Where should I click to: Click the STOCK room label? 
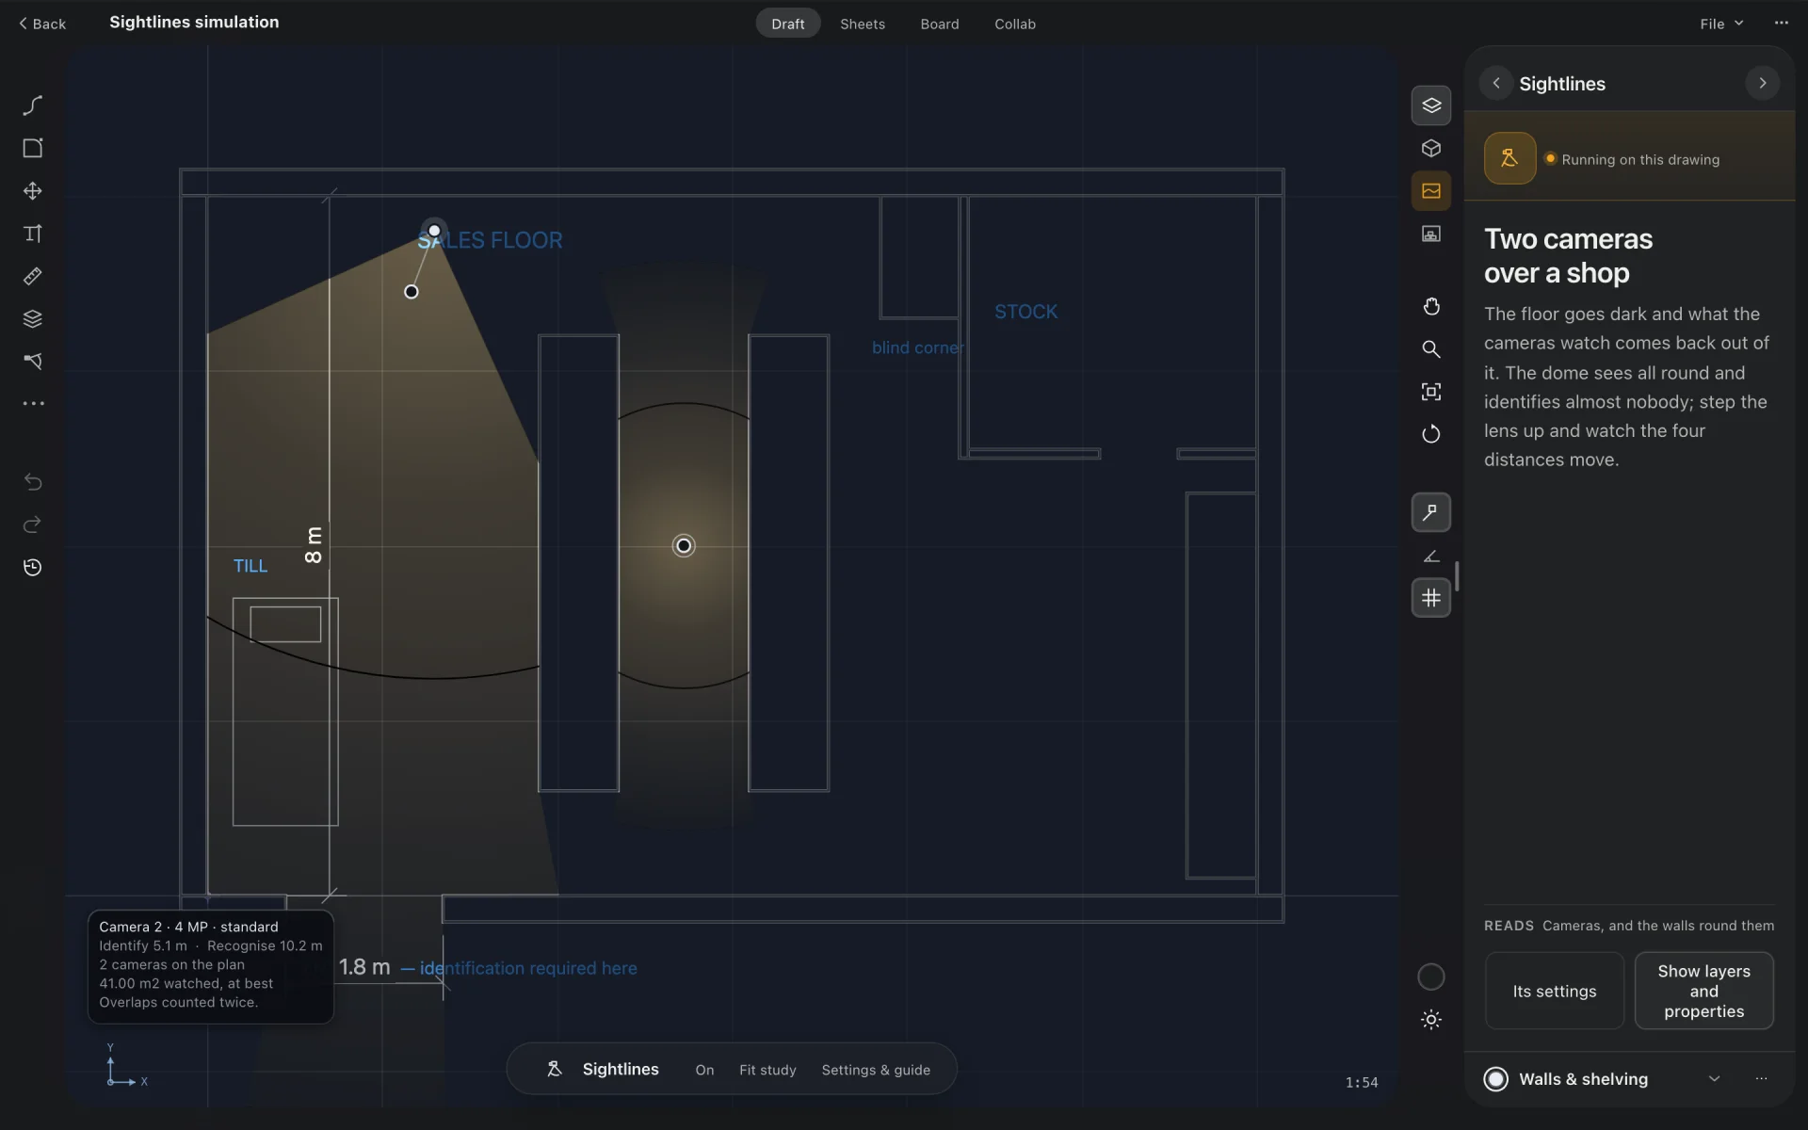(x=1025, y=312)
